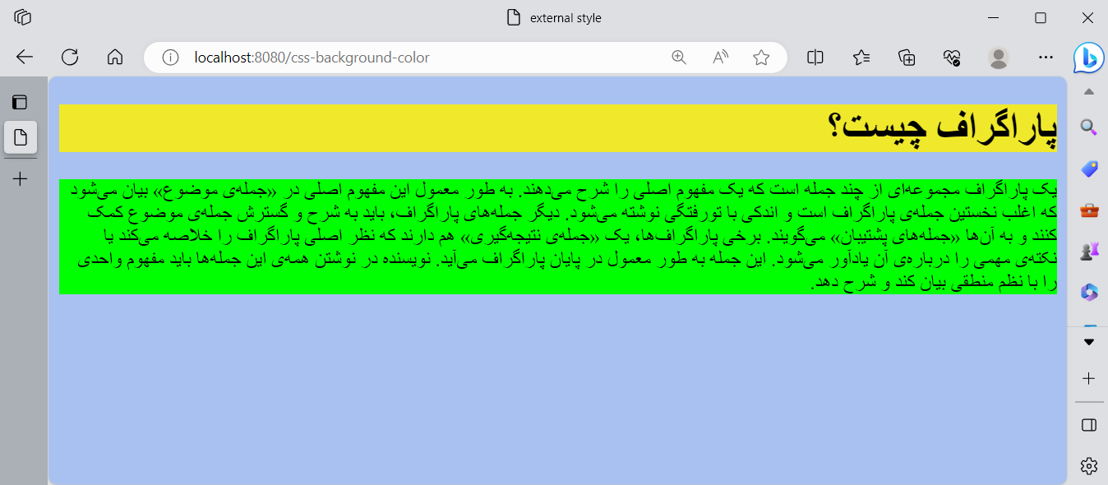This screenshot has width=1108, height=485.
Task: Open the sidebar Microsoft 365 icon
Action: 1089,292
